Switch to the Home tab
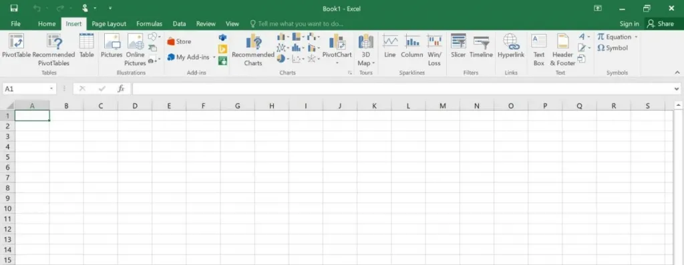The image size is (684, 265). coord(47,24)
